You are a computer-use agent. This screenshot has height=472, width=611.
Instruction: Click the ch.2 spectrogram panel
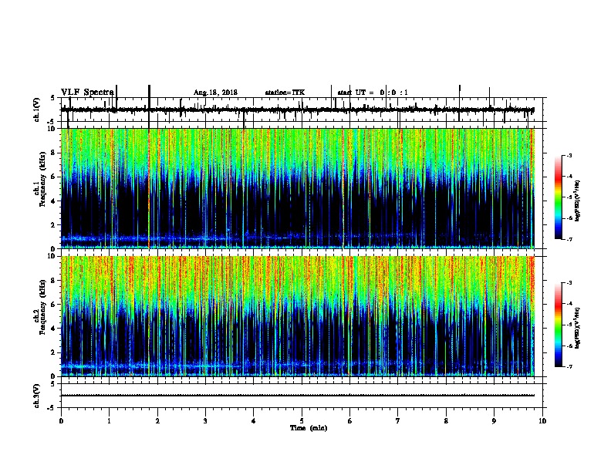[x=297, y=316]
